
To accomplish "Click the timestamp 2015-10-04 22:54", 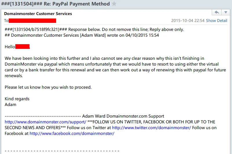I will pyautogui.click(x=188, y=21).
